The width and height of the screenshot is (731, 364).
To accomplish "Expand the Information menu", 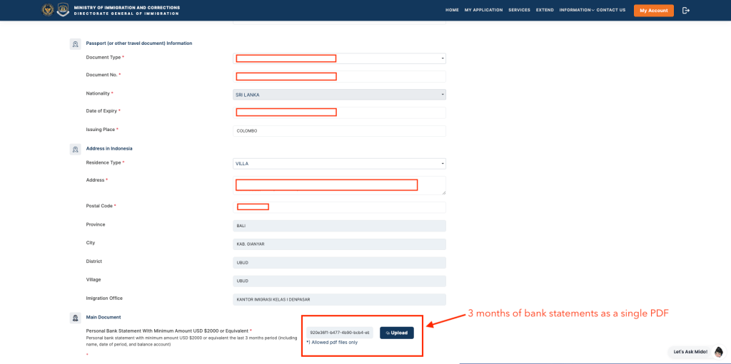I will (x=577, y=10).
